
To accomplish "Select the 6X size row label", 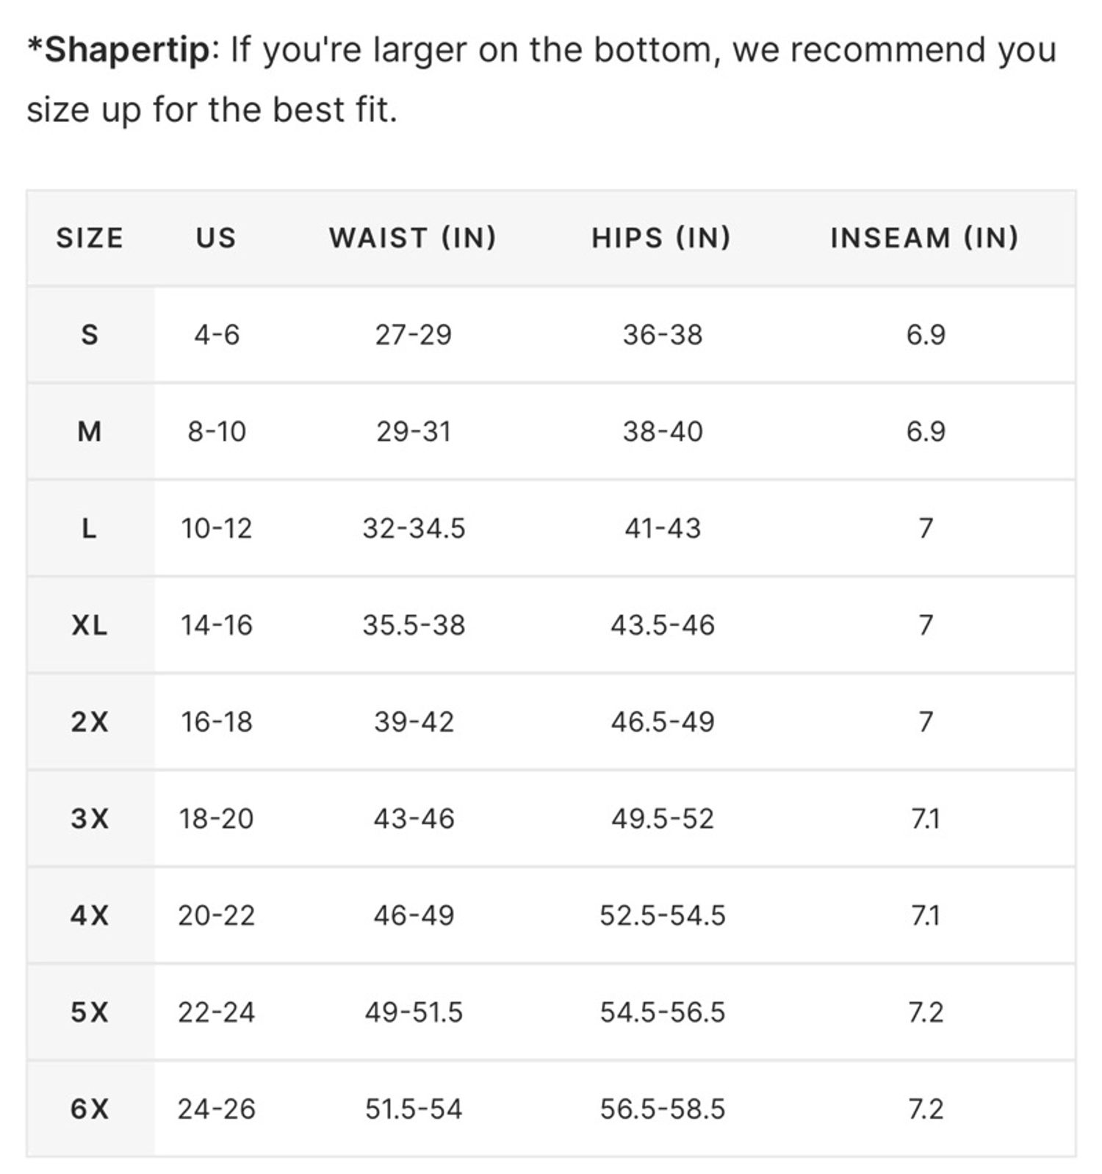I will coord(90,1109).
